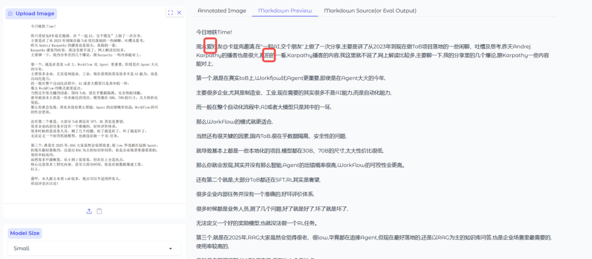Image resolution: width=592 pixels, height=259 pixels.
Task: Click the fullscreen icon in Upload Image panel
Action: [x=170, y=13]
